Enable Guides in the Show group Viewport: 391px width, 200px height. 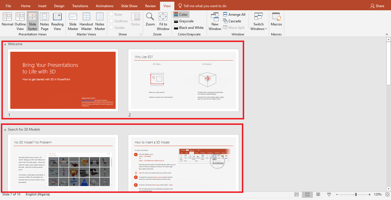coord(111,27)
